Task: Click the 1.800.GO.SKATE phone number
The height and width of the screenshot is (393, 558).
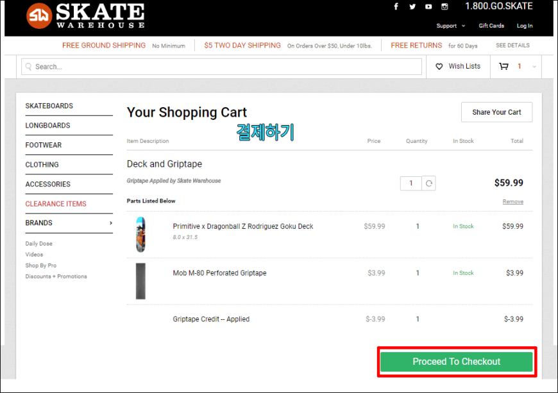Action: pyautogui.click(x=499, y=6)
